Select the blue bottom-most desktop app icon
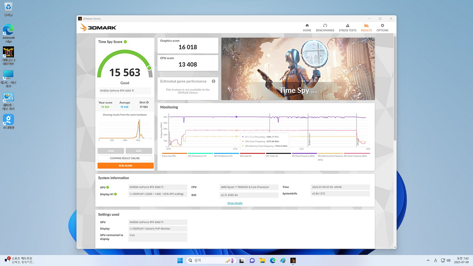Image resolution: width=473 pixels, height=266 pixels. click(x=9, y=122)
